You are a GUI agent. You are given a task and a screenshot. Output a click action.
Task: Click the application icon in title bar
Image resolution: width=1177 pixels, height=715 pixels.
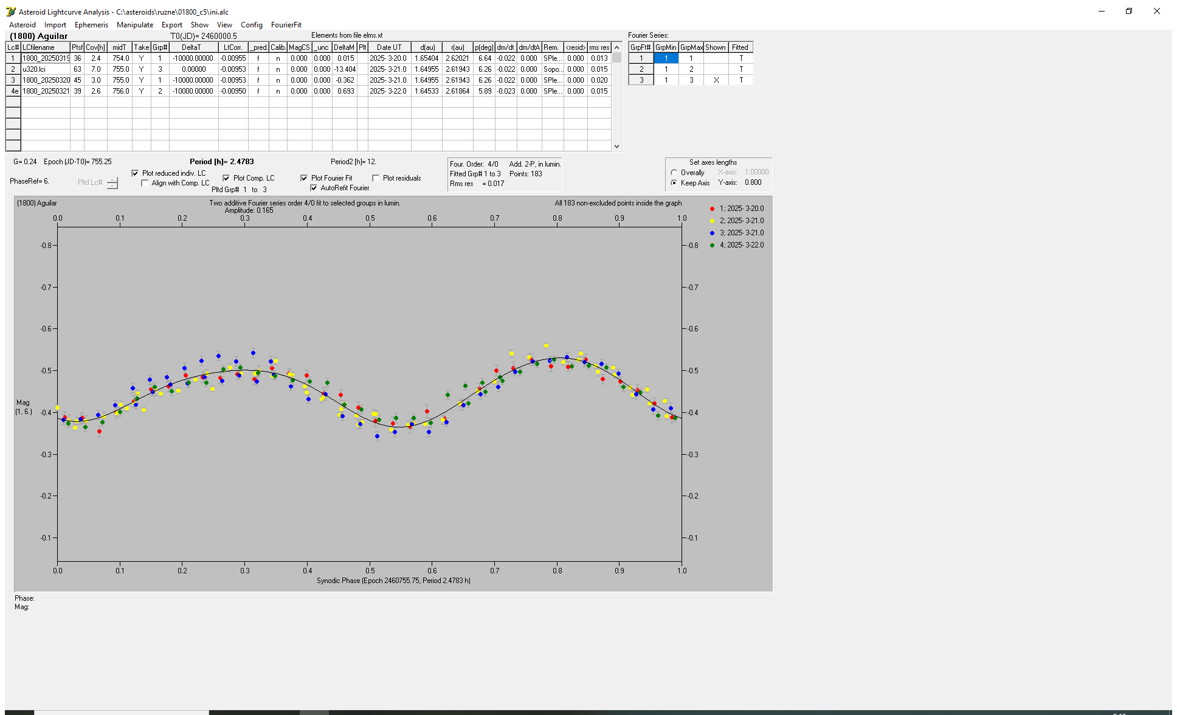[x=10, y=12]
